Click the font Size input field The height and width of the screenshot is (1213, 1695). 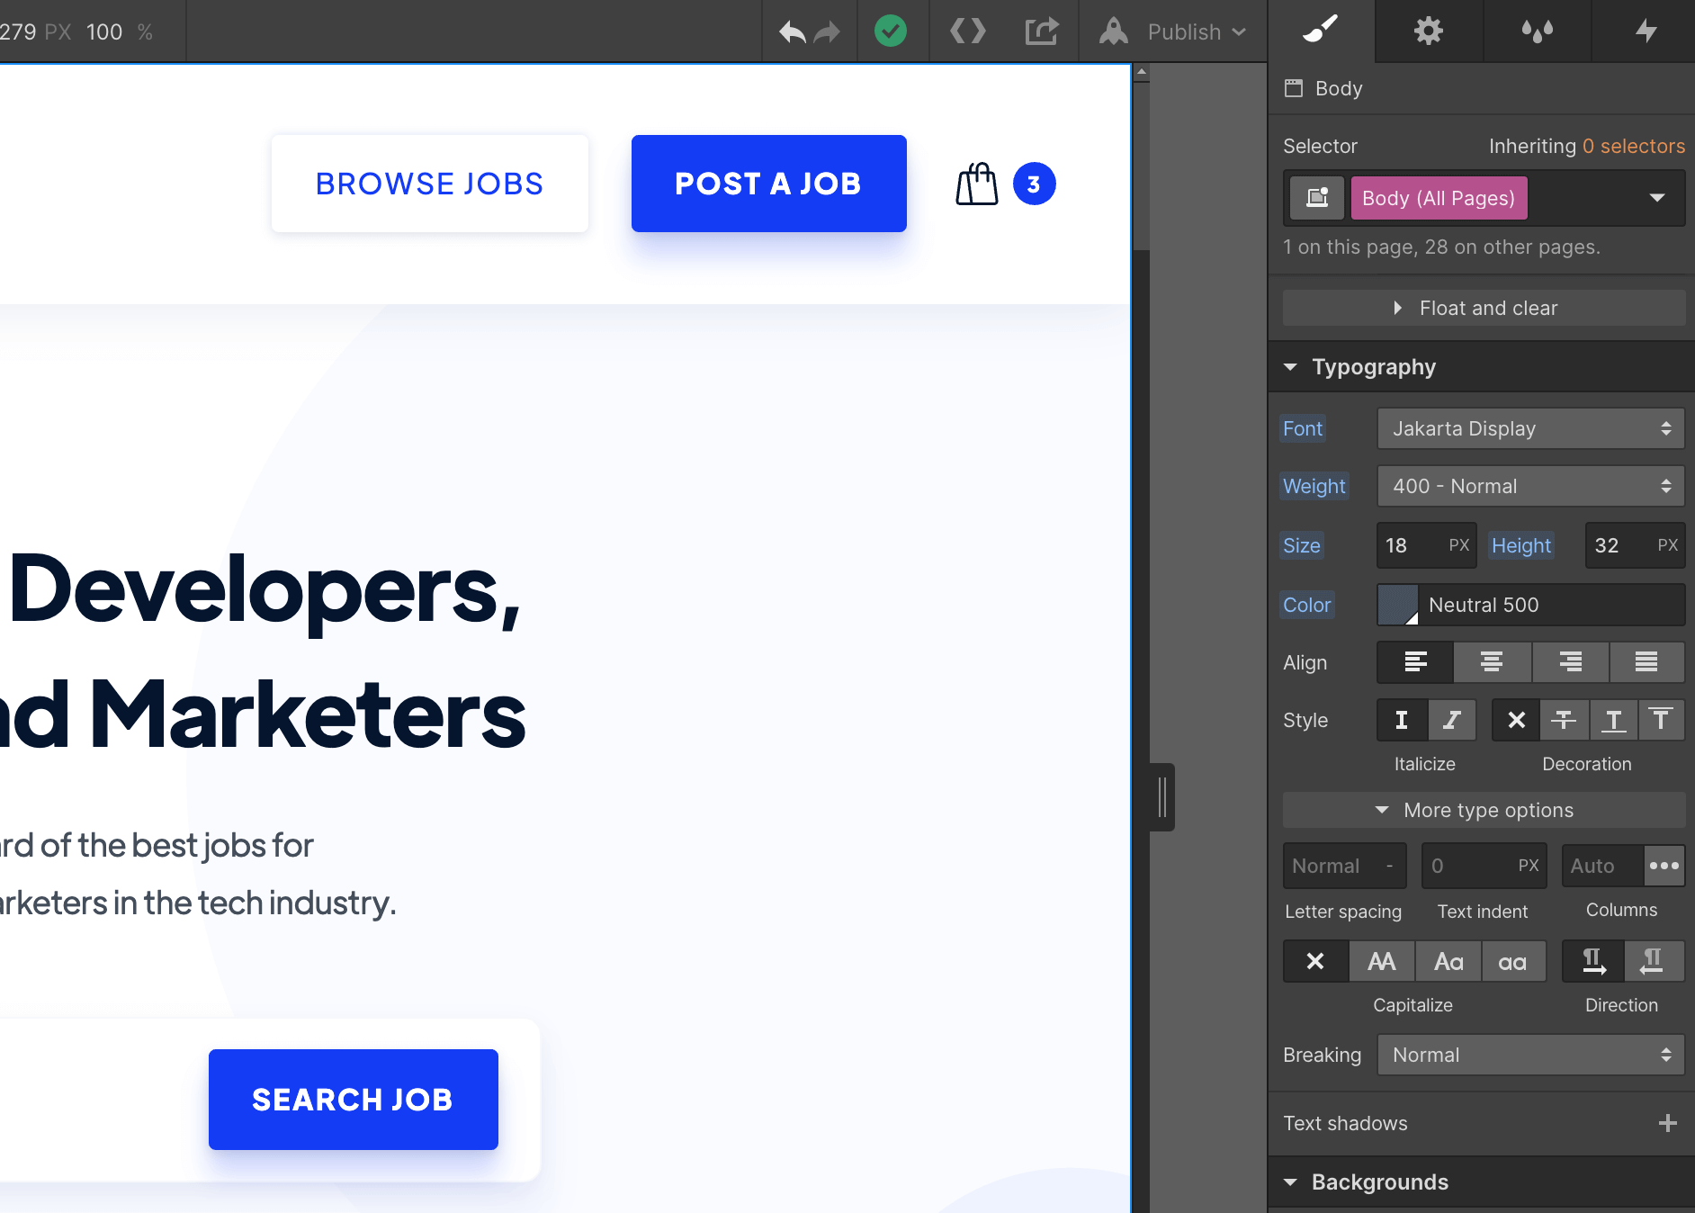pyautogui.click(x=1412, y=545)
